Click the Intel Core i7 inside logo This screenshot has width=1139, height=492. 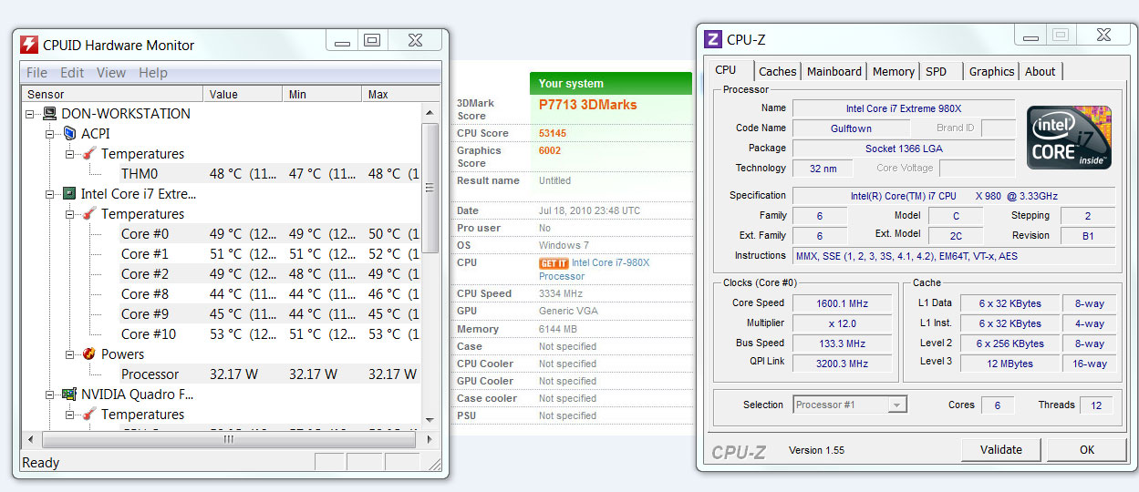(1070, 138)
